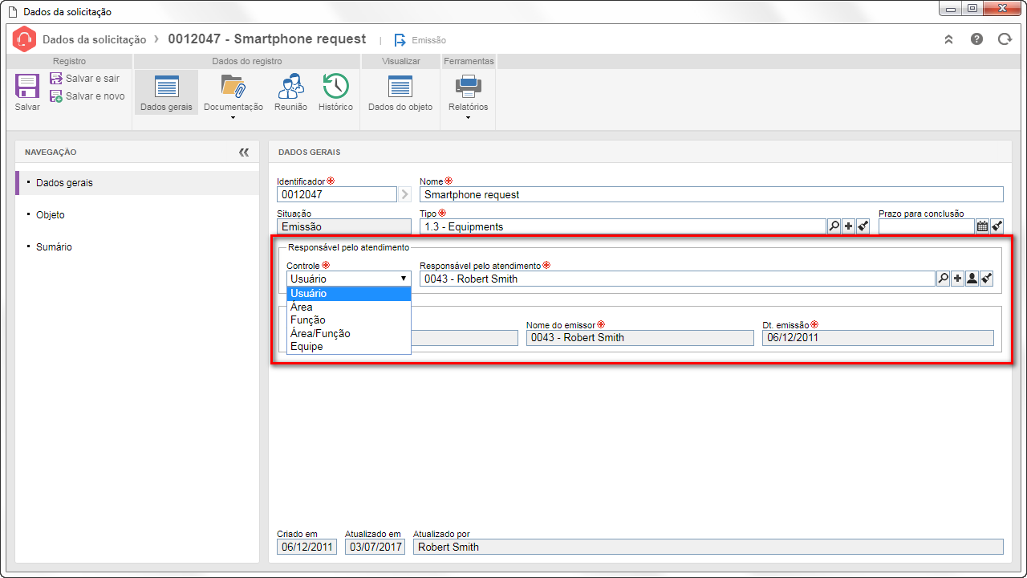
Task: Open help question mark icon
Action: 976,39
